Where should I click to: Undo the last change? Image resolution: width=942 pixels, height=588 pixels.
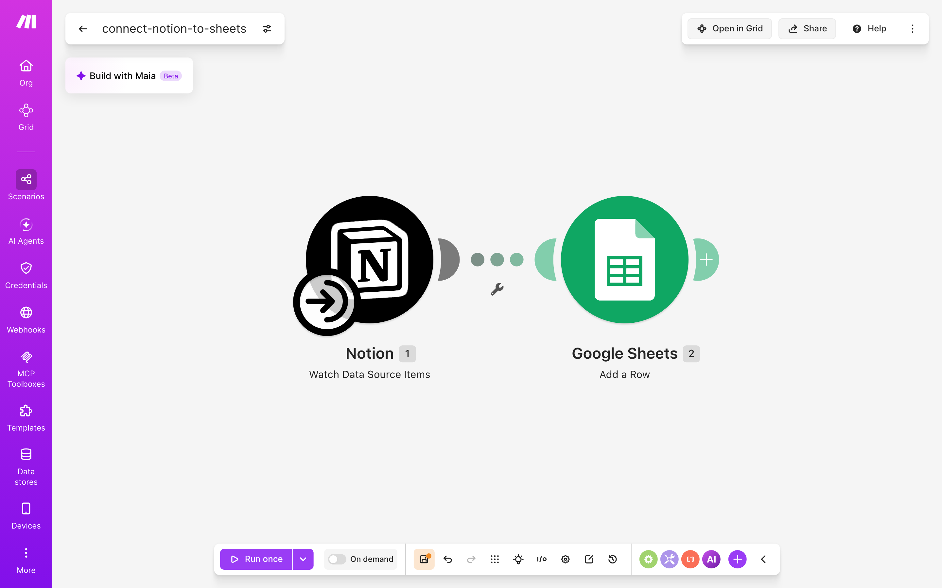pos(448,559)
